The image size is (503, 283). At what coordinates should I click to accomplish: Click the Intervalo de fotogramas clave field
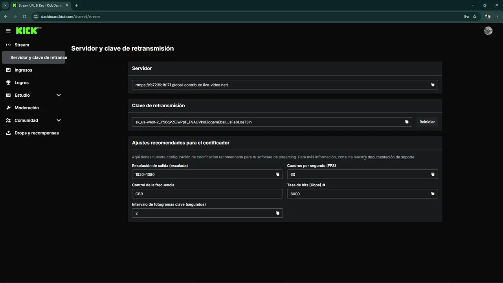point(207,213)
